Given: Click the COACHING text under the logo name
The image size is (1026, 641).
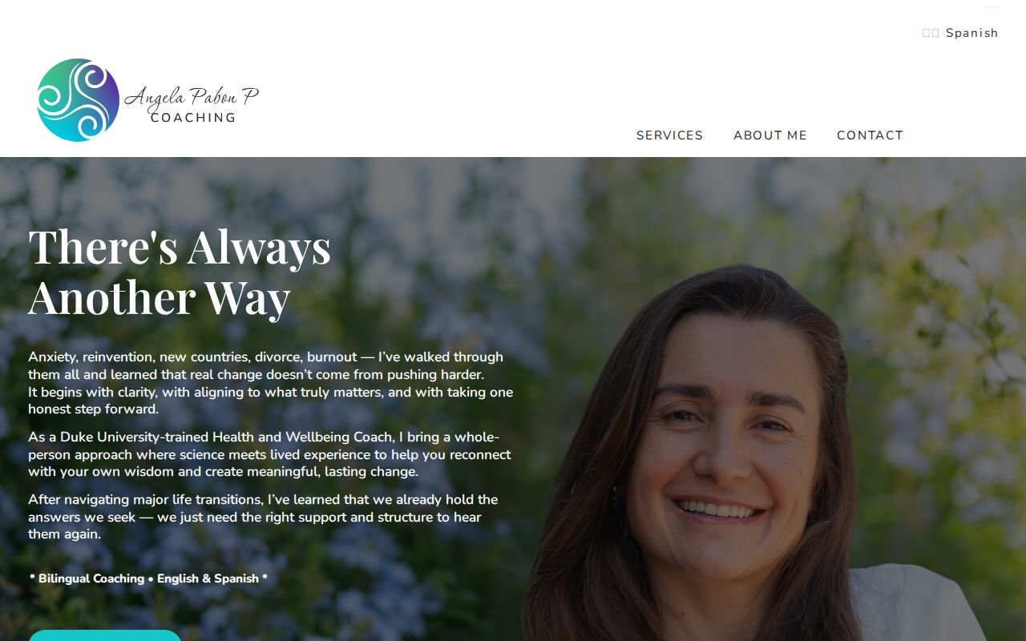Looking at the screenshot, I should tap(193, 118).
